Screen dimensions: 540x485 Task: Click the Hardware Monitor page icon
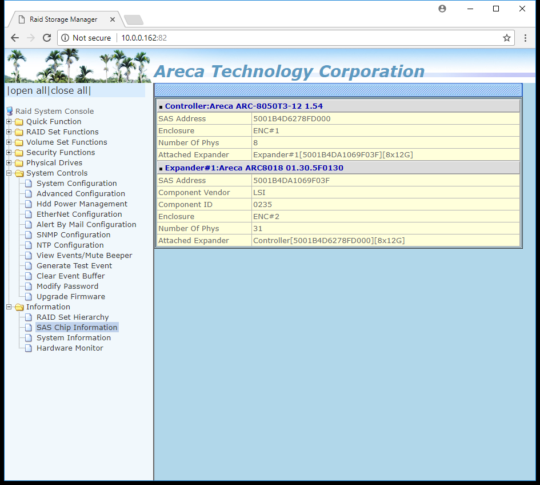point(29,348)
